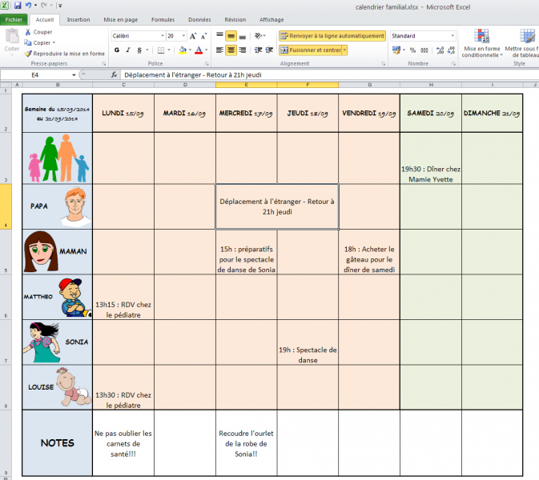Image resolution: width=539 pixels, height=480 pixels.
Task: Toggle bold formatting with G button
Action: click(117, 50)
